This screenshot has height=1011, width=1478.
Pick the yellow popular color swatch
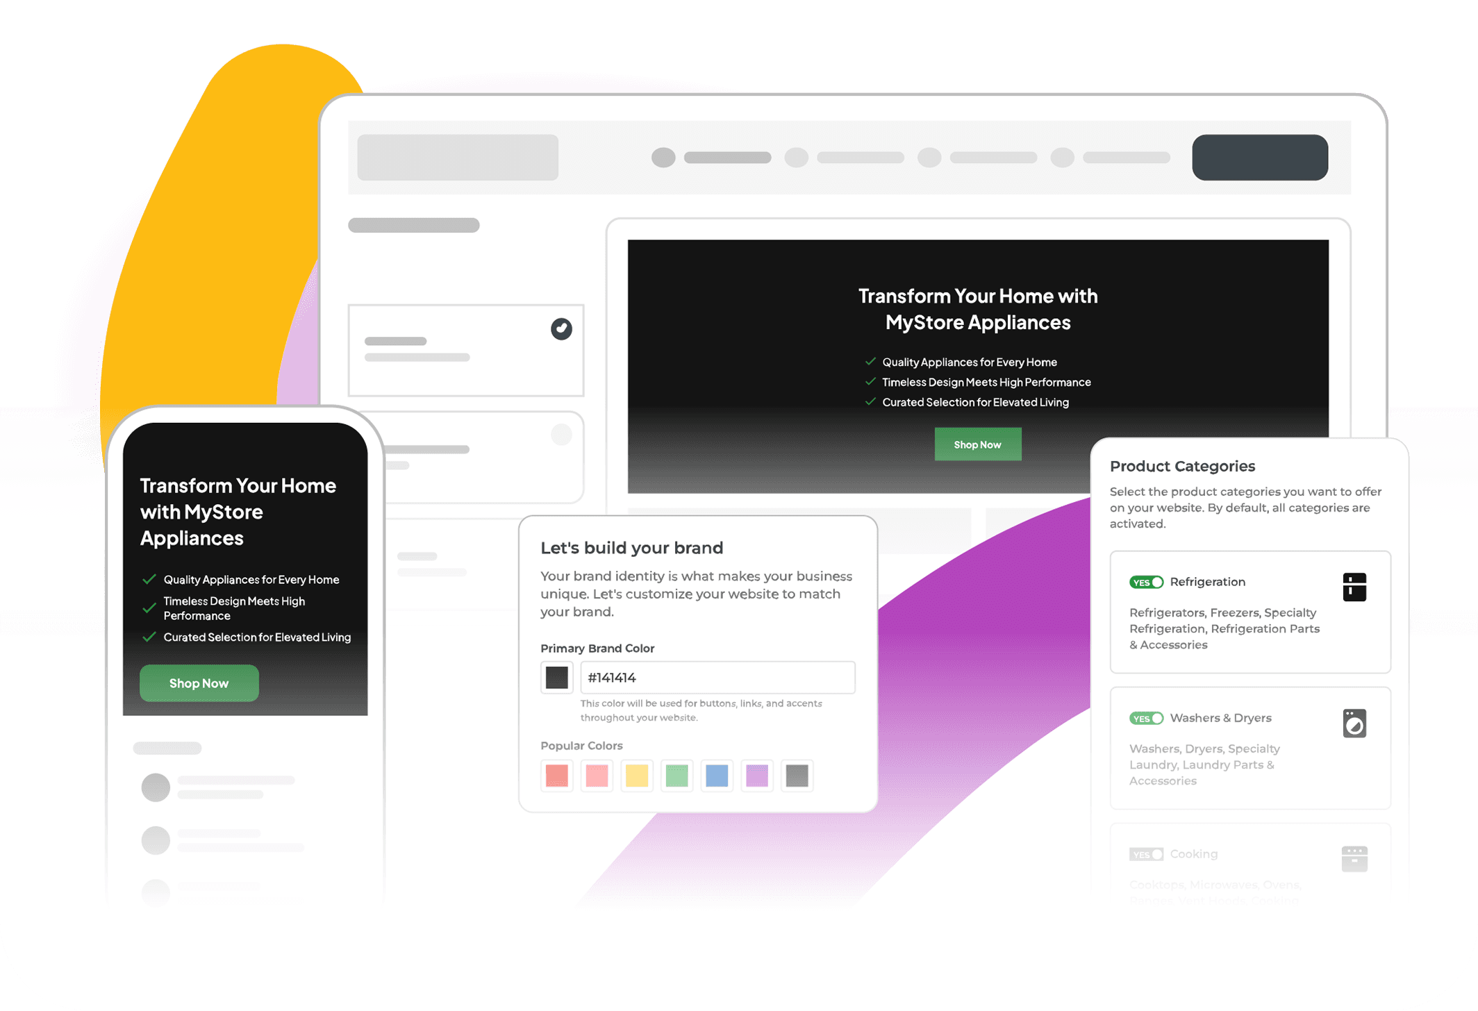coord(637,776)
